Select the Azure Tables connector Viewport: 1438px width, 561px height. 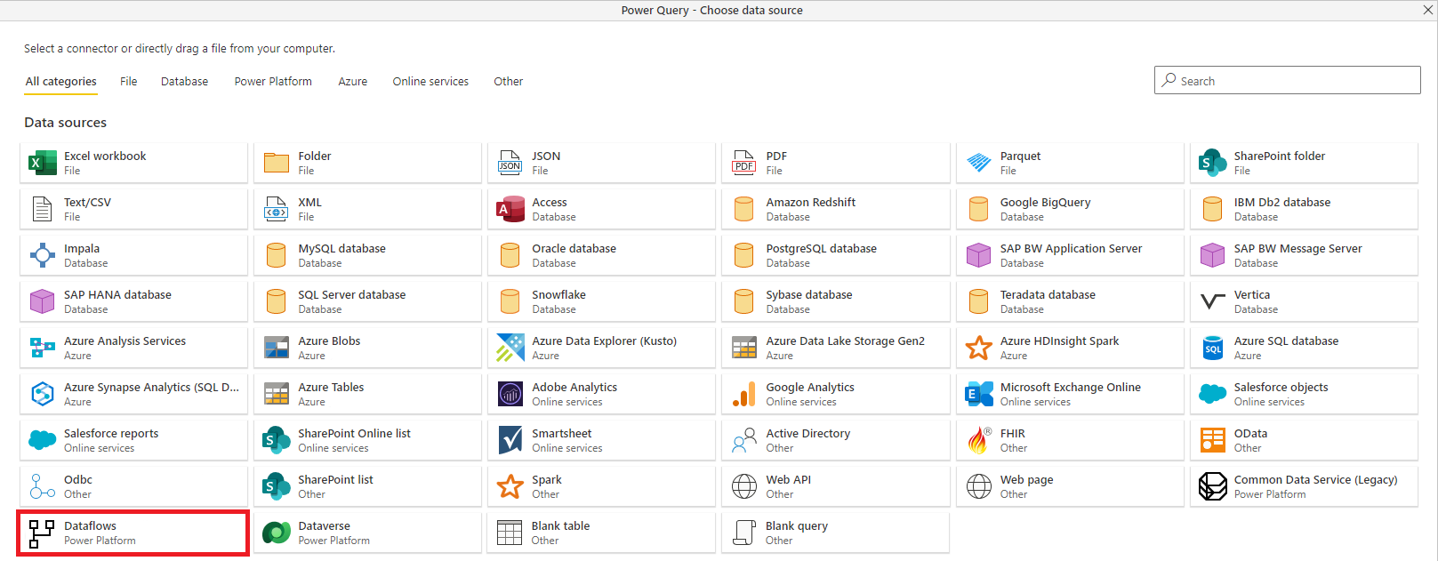(x=367, y=394)
